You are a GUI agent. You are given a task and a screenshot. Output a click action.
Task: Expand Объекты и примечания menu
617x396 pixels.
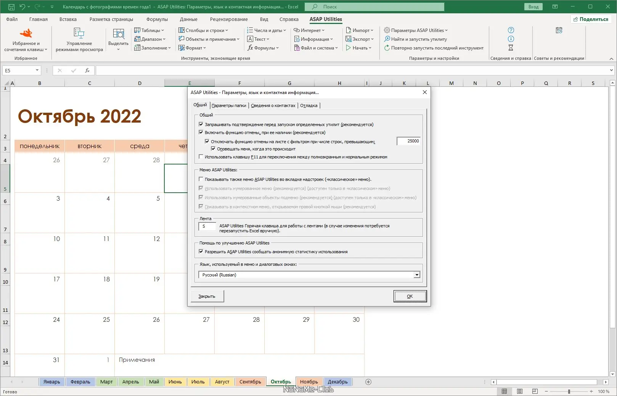tap(209, 39)
